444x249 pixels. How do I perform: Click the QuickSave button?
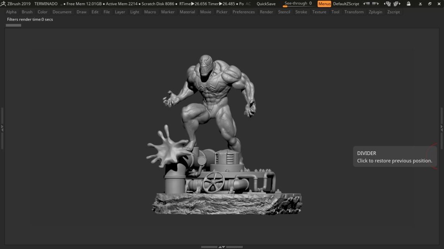[266, 4]
